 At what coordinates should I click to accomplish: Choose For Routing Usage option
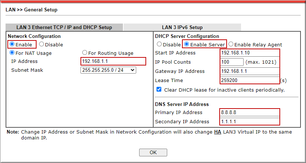pyautogui.click(x=85, y=53)
